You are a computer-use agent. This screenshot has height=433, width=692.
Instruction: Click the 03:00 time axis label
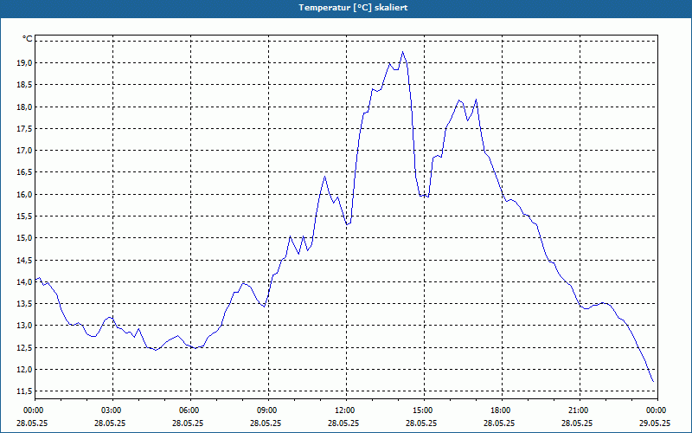[x=112, y=410]
